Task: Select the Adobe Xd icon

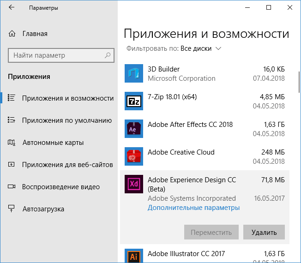Action: tap(134, 184)
